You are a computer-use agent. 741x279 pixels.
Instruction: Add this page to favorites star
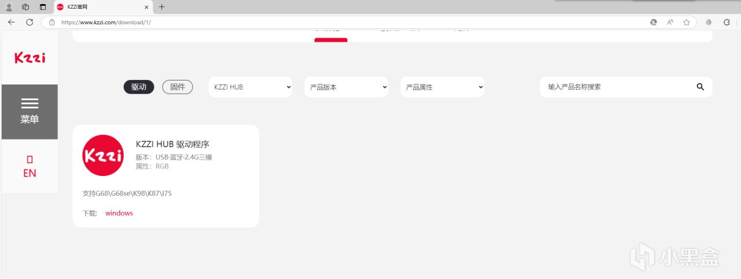(x=687, y=22)
